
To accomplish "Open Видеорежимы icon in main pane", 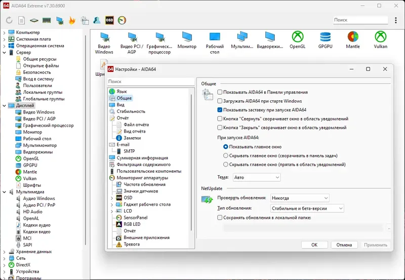I will 270,40.
